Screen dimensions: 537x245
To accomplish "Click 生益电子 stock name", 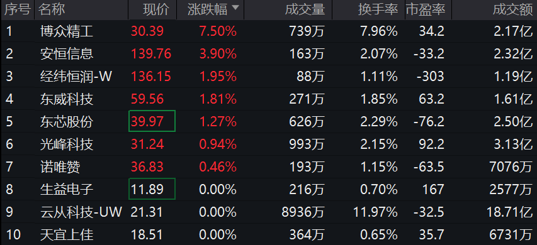I will 67,189.
